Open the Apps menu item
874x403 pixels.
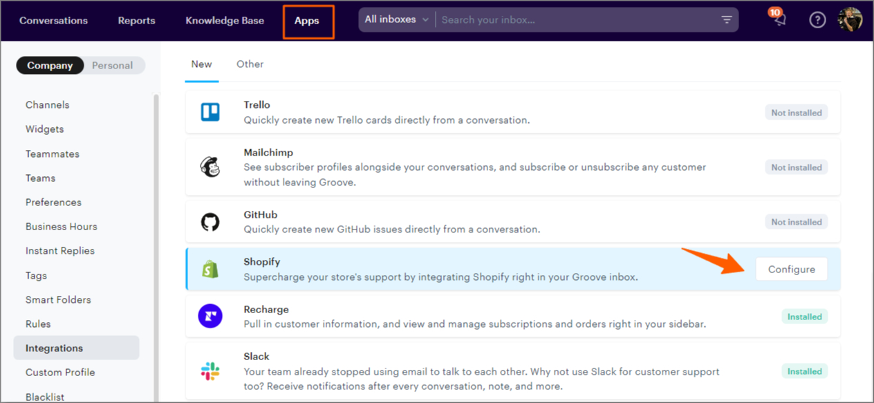pos(307,21)
